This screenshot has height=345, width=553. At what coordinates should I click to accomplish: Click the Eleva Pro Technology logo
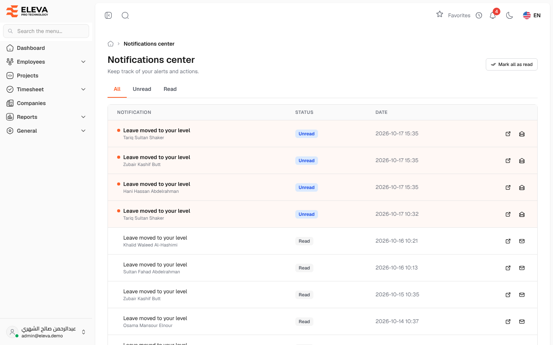[27, 11]
